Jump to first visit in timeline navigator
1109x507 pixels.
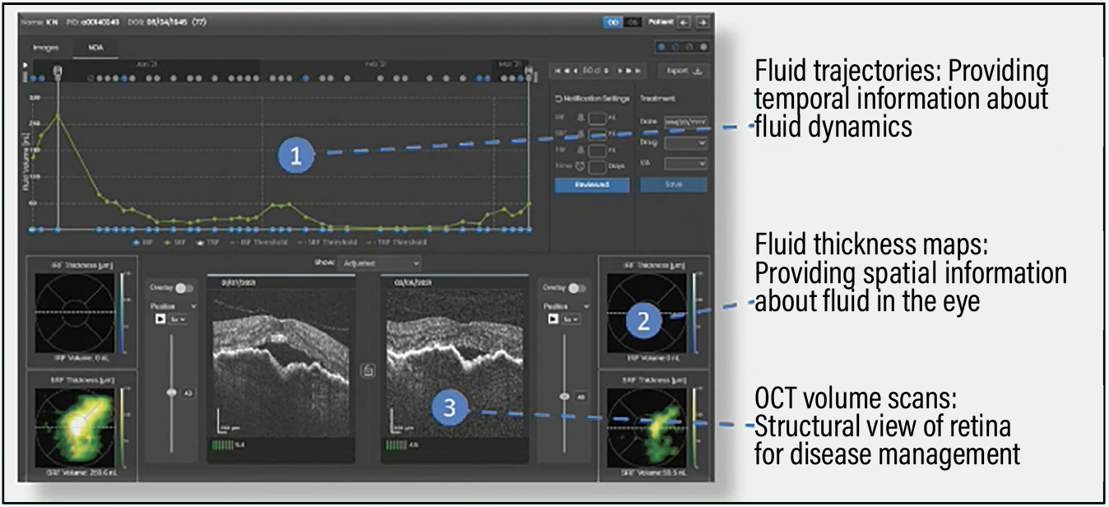[555, 72]
